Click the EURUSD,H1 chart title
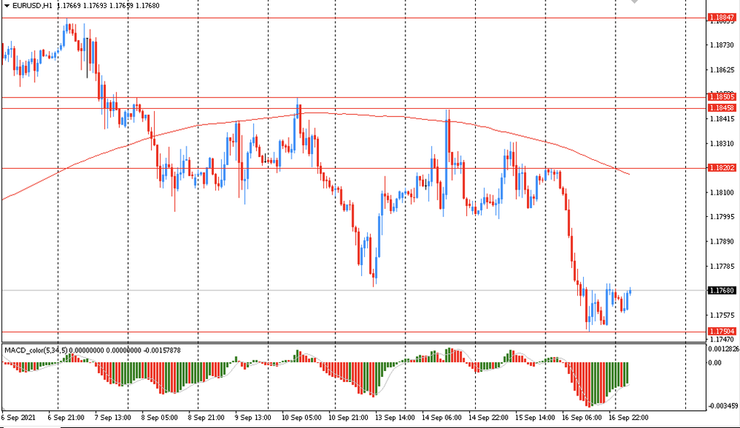Screen dimensions: 740x428 coord(32,6)
